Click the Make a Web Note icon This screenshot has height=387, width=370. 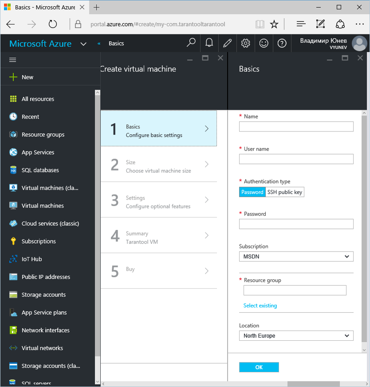[320, 24]
